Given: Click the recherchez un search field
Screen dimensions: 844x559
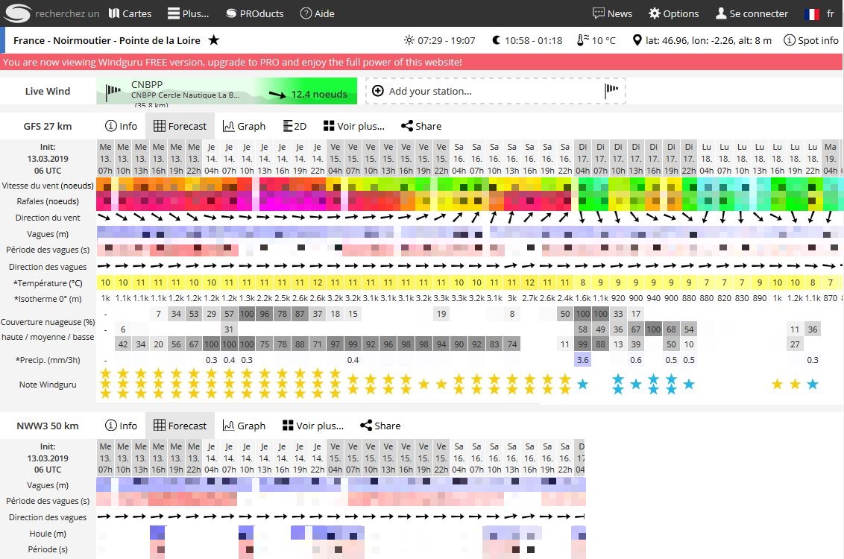Looking at the screenshot, I should (x=72, y=13).
